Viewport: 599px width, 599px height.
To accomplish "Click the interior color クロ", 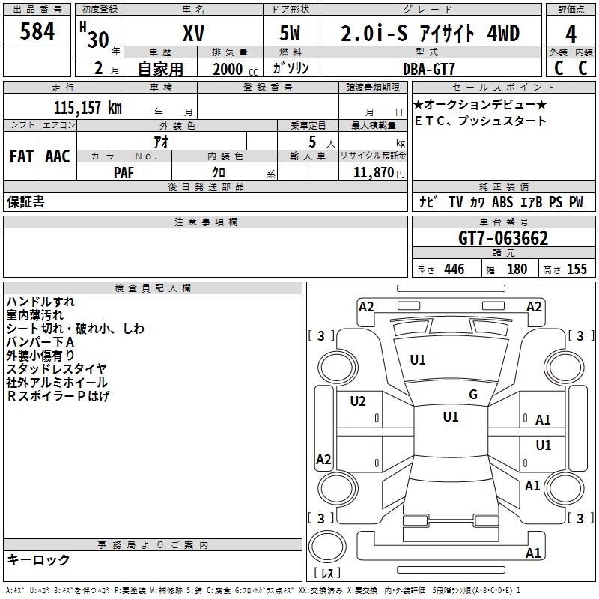I will click(219, 173).
